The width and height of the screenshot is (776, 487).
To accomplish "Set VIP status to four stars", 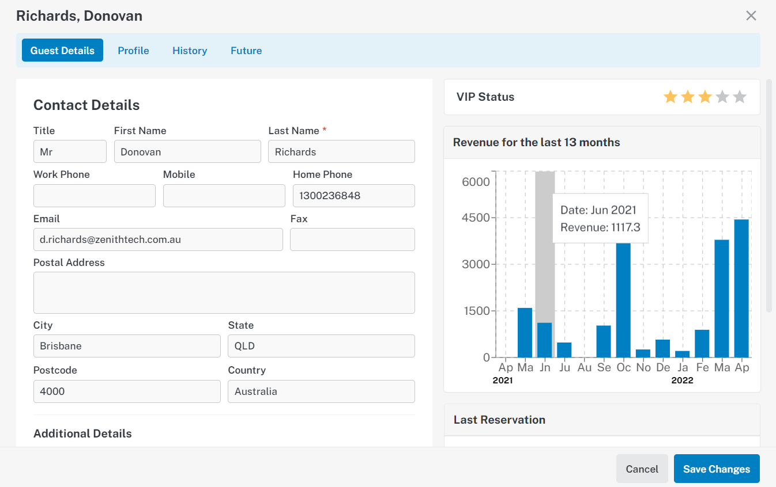I will 722,97.
